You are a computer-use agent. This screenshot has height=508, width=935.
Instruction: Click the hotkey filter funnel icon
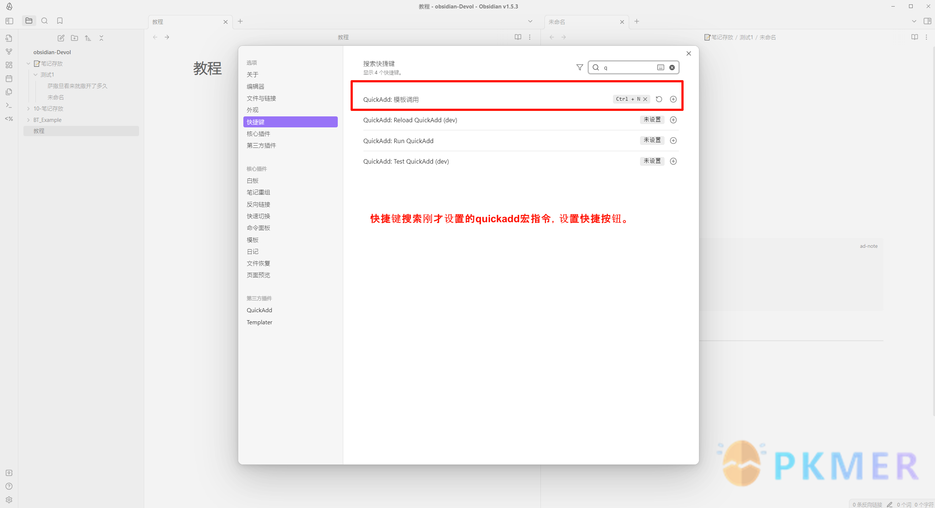point(580,67)
